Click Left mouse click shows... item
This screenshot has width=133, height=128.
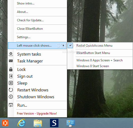[x=37, y=46]
